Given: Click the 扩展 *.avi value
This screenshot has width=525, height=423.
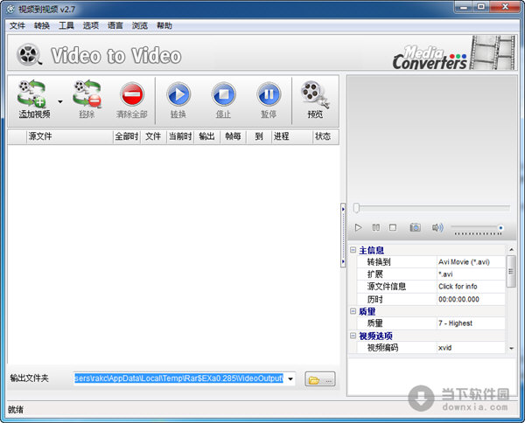Looking at the screenshot, I should tap(471, 274).
